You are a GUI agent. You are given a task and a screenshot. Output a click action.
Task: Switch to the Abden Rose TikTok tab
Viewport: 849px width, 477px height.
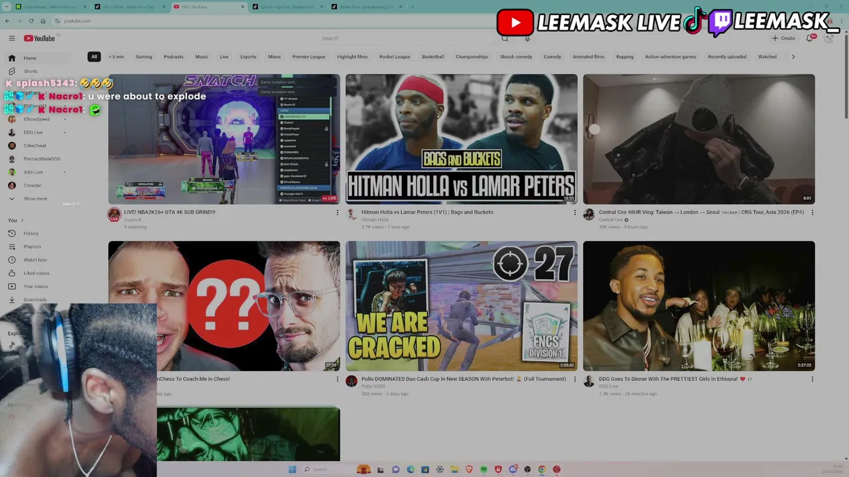tap(367, 7)
